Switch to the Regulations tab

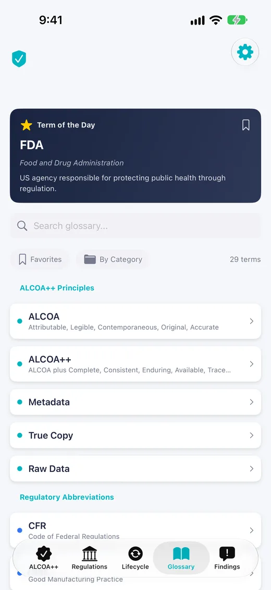[x=89, y=558]
